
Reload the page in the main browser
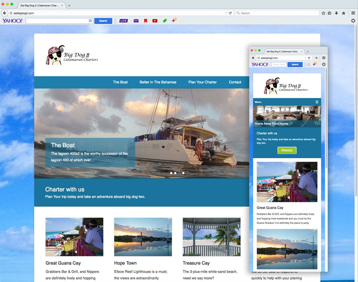coord(230,13)
